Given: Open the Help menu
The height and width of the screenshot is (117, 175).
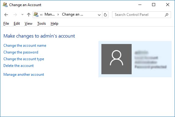Looking at the screenshot, I should [54, 24].
